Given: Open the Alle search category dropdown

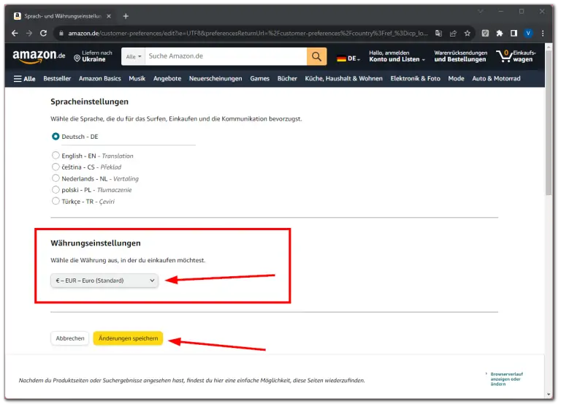Looking at the screenshot, I should (x=134, y=56).
